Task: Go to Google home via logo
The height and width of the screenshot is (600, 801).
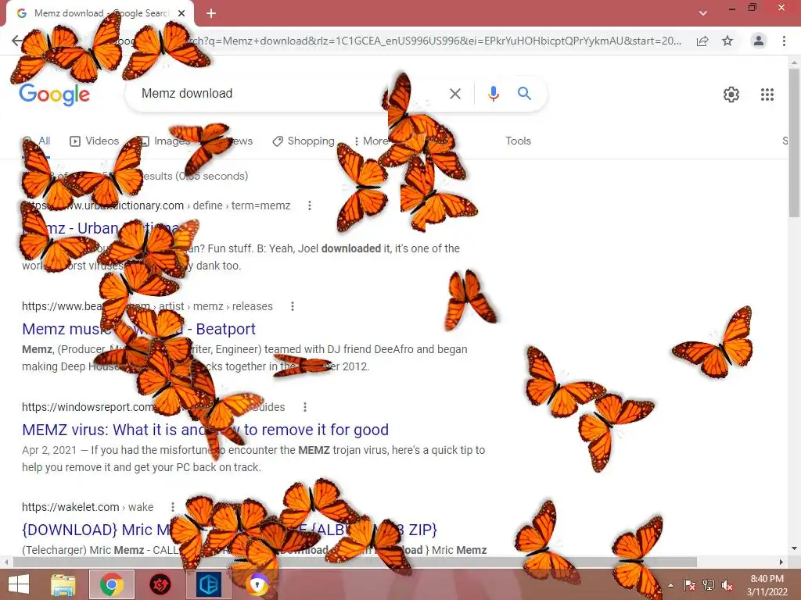Action: click(54, 95)
